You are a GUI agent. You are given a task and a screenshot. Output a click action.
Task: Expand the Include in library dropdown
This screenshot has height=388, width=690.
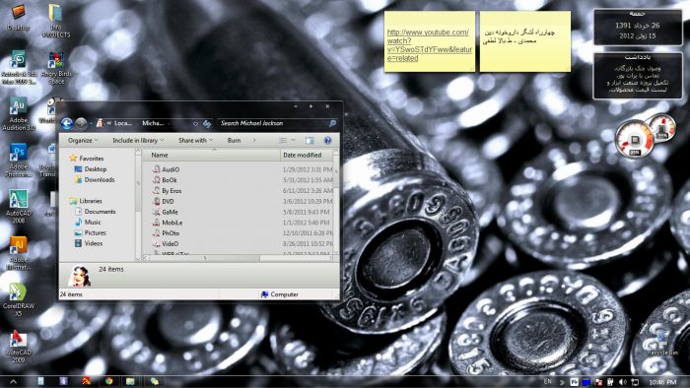pyautogui.click(x=138, y=140)
